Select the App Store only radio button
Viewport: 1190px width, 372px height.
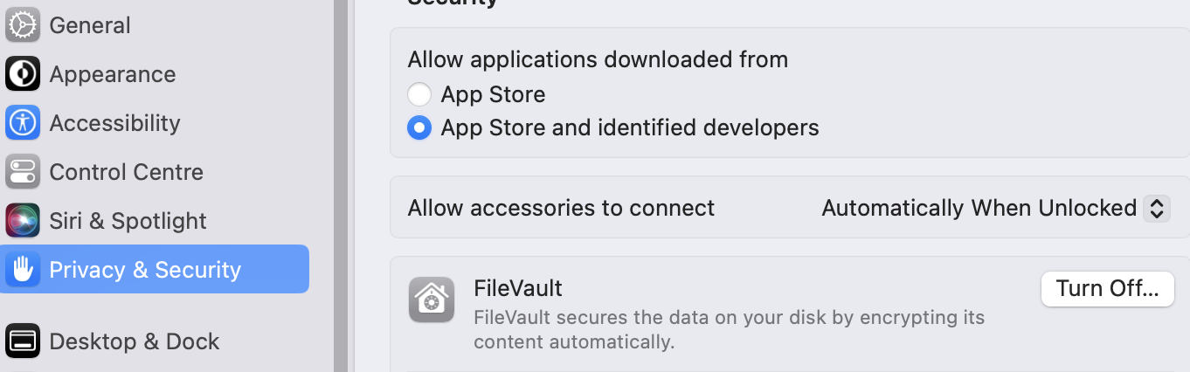(x=419, y=94)
